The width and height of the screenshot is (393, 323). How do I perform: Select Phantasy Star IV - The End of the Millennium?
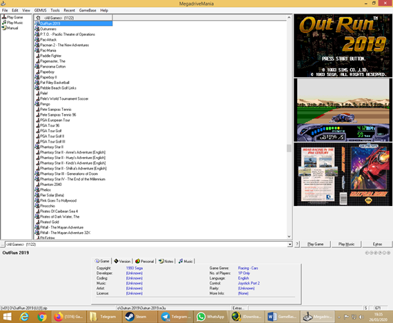[72, 179]
